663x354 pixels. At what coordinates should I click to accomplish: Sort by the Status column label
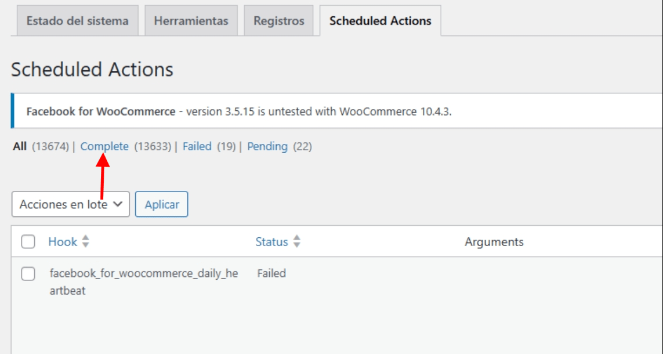271,242
